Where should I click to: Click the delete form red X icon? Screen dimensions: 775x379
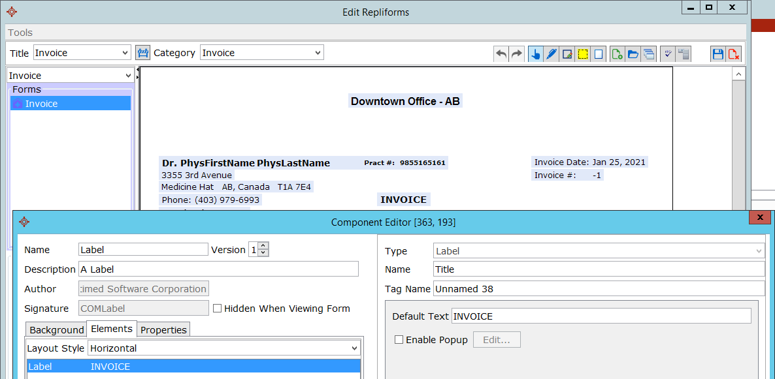pyautogui.click(x=734, y=54)
